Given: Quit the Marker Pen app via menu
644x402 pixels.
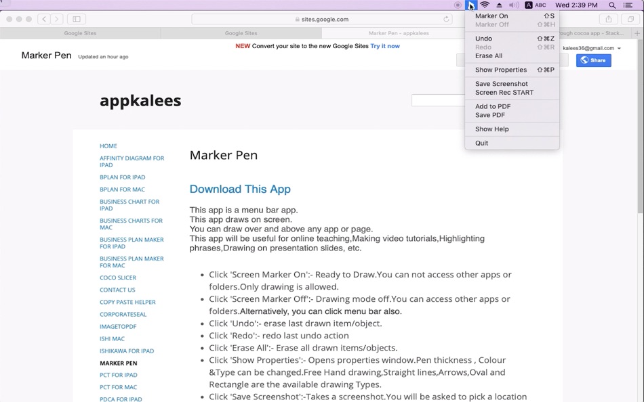Looking at the screenshot, I should coord(512,143).
